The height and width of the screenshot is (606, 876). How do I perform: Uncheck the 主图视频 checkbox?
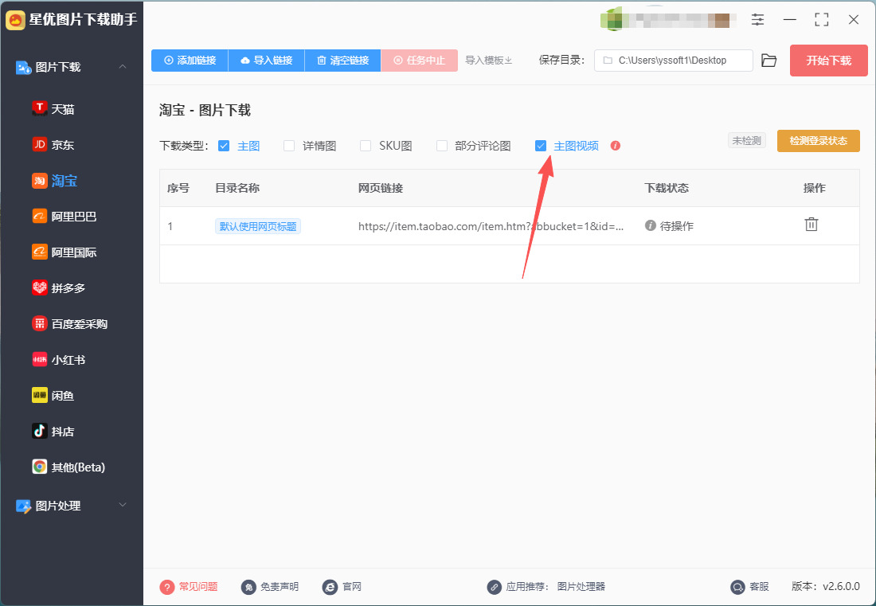click(x=540, y=146)
